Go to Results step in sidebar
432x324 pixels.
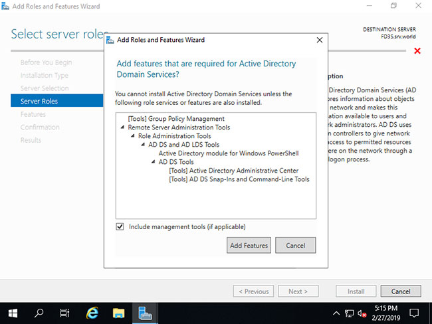pyautogui.click(x=31, y=140)
